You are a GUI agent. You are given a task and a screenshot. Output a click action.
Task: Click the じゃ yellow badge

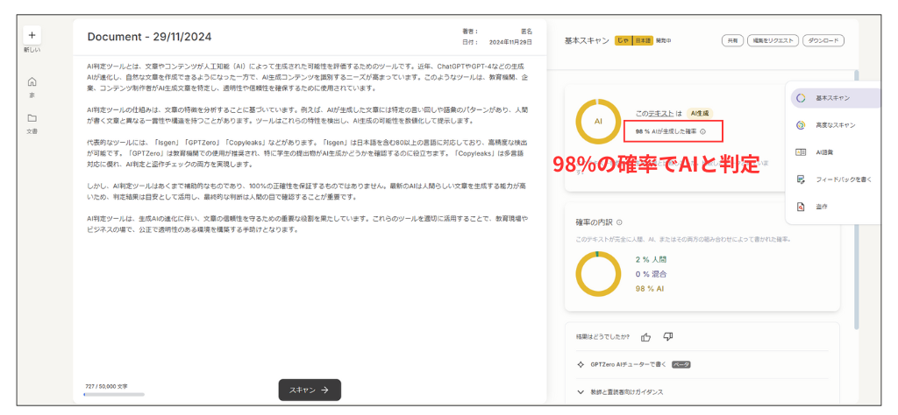pyautogui.click(x=623, y=40)
